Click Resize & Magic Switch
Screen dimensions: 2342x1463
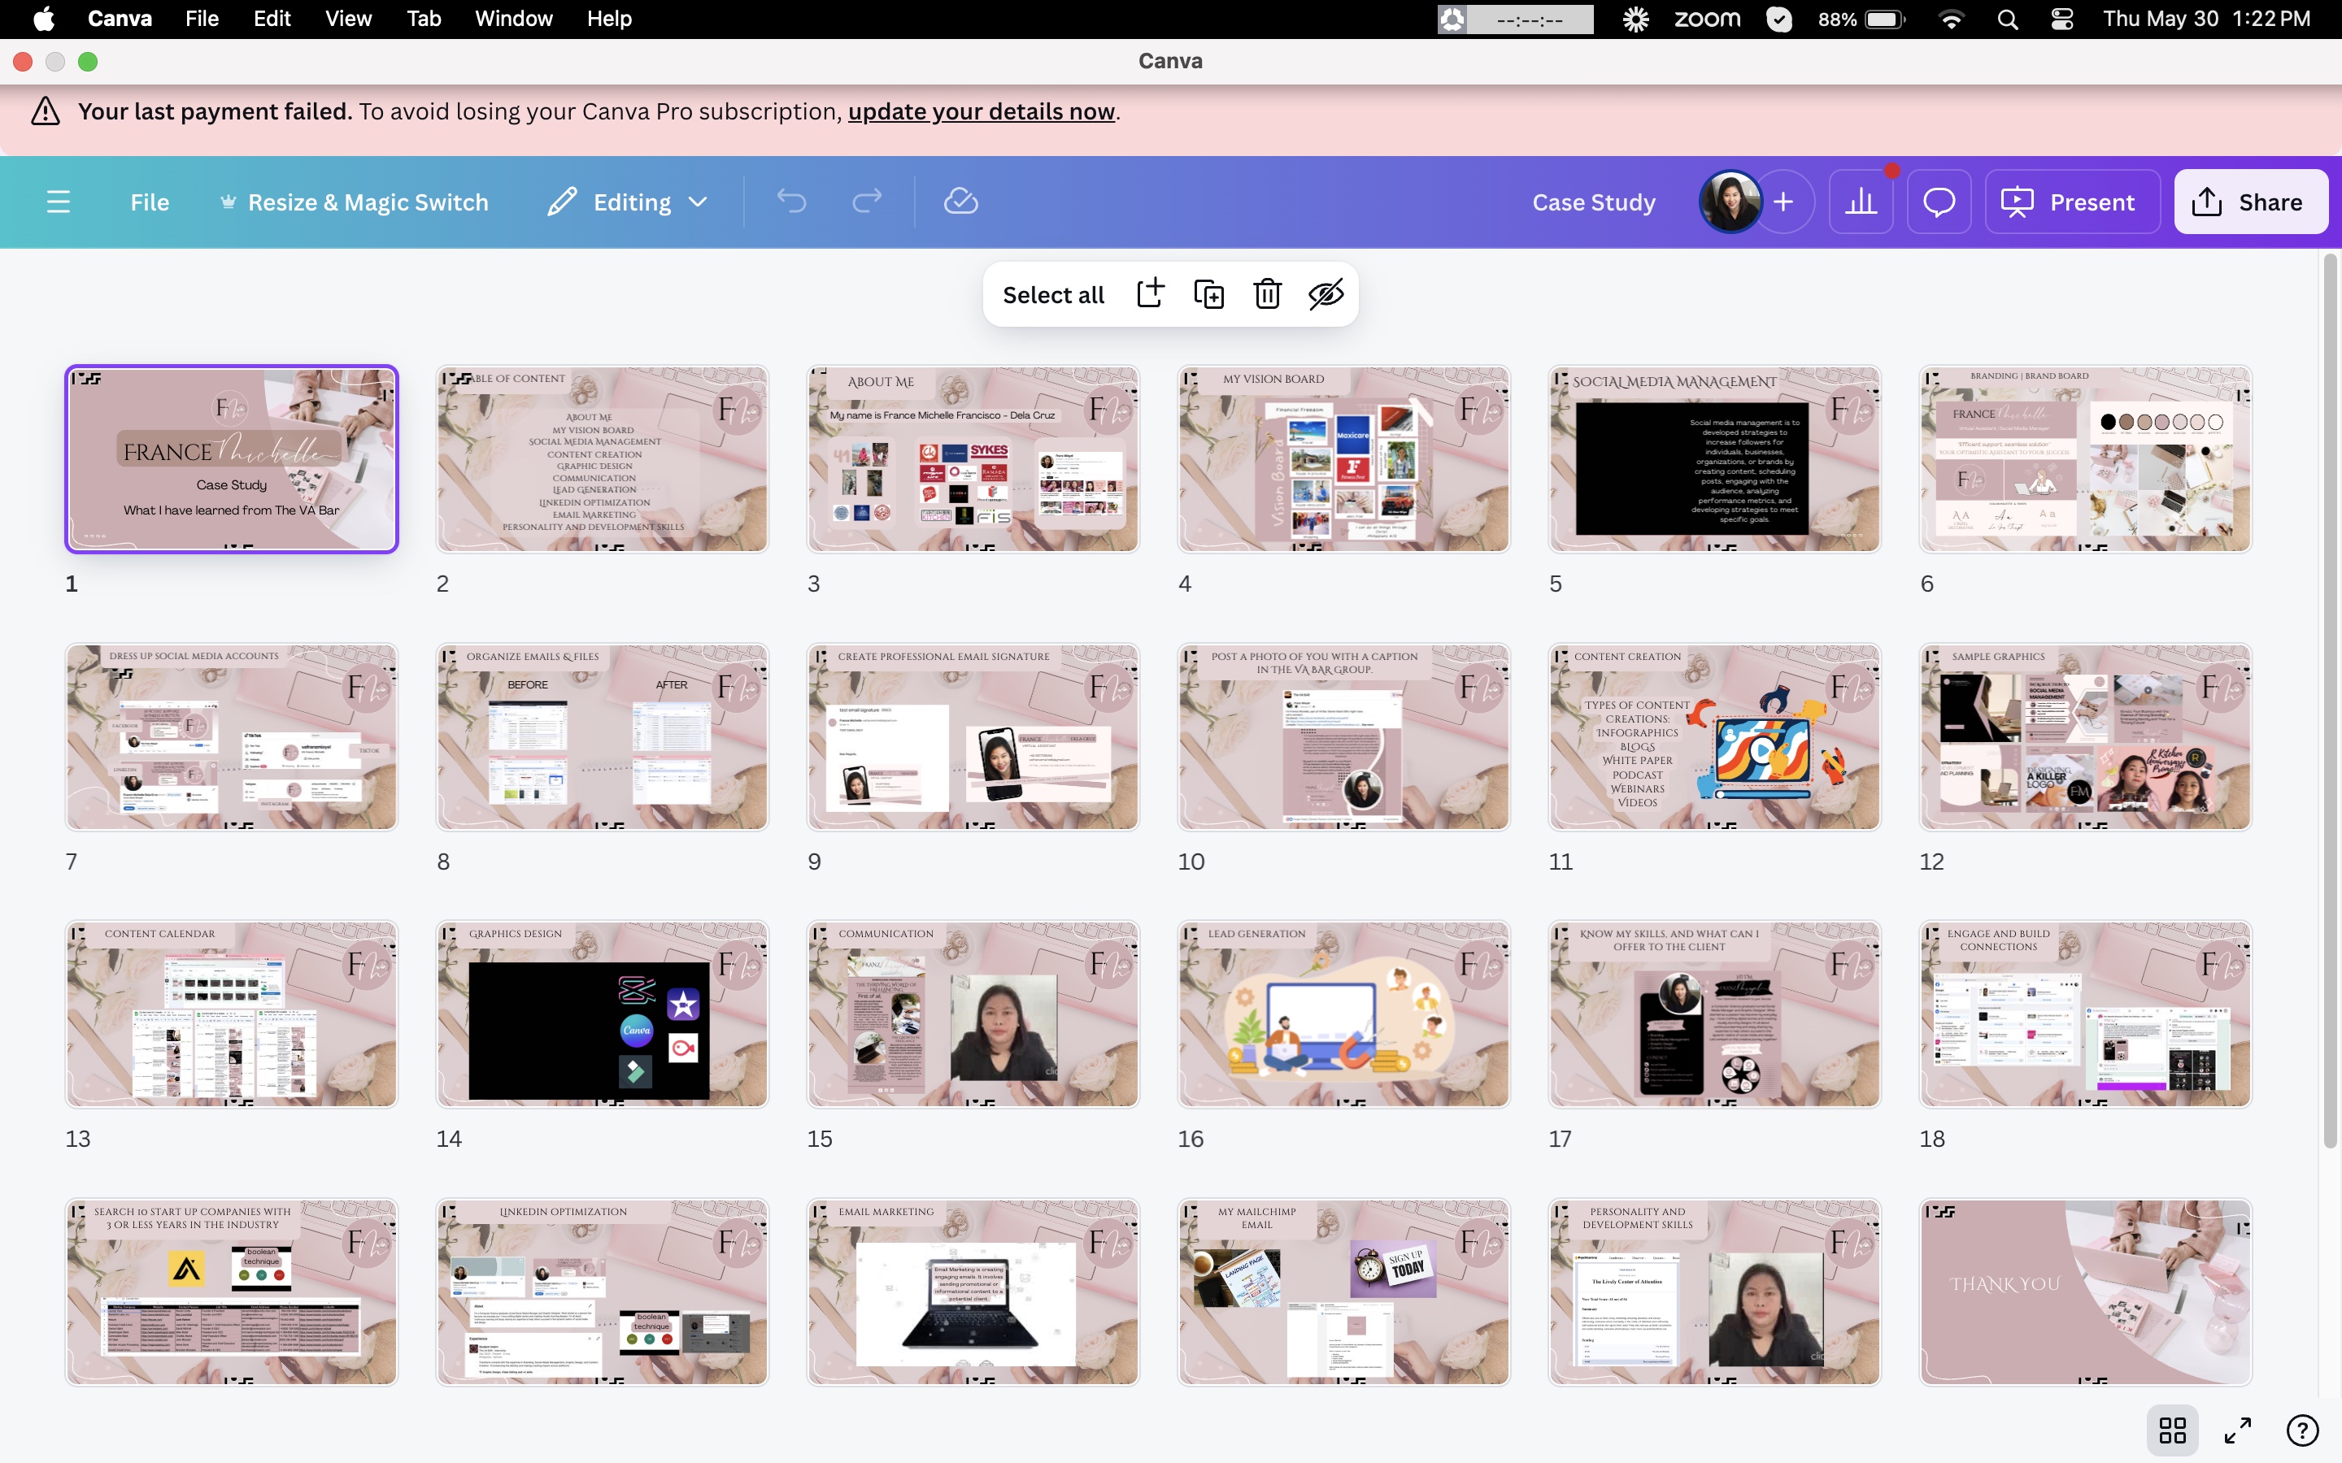(355, 202)
